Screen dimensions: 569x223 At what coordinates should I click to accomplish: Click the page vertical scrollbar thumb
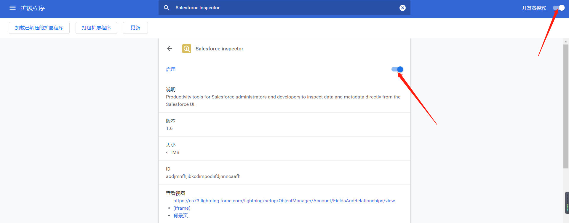[566, 107]
